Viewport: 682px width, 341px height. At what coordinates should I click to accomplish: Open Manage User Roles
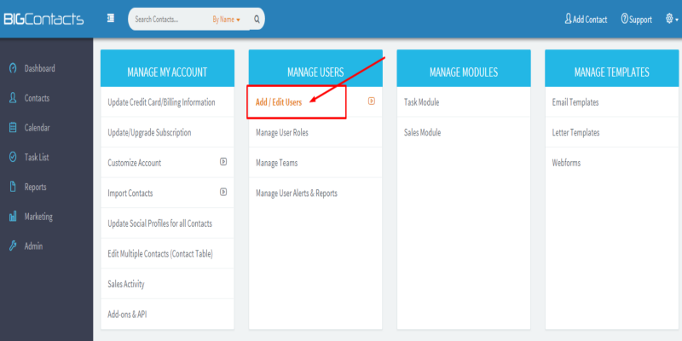[282, 133]
